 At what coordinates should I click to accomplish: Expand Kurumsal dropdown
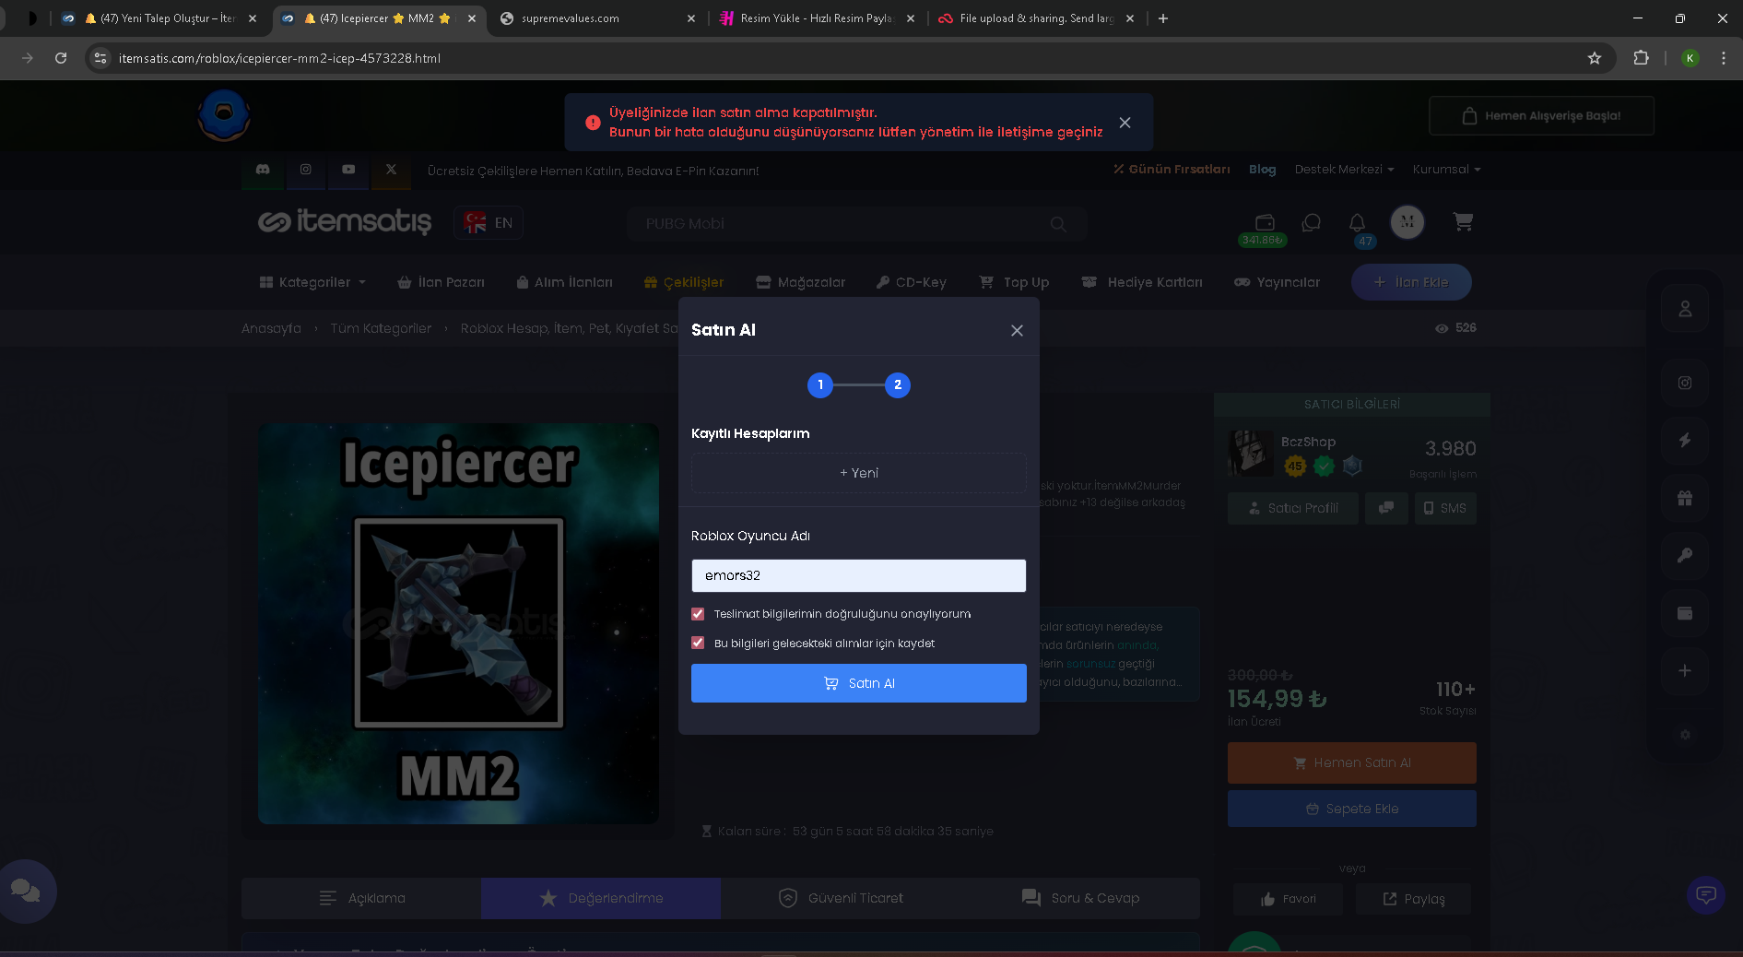pyautogui.click(x=1446, y=170)
